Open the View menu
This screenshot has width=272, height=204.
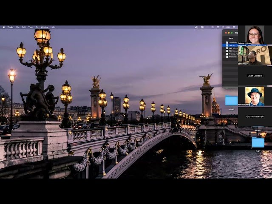[30, 27]
